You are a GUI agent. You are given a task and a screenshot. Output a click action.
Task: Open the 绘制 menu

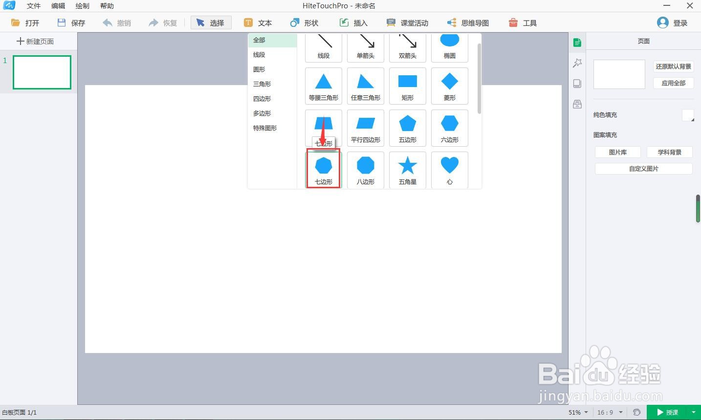pos(83,6)
